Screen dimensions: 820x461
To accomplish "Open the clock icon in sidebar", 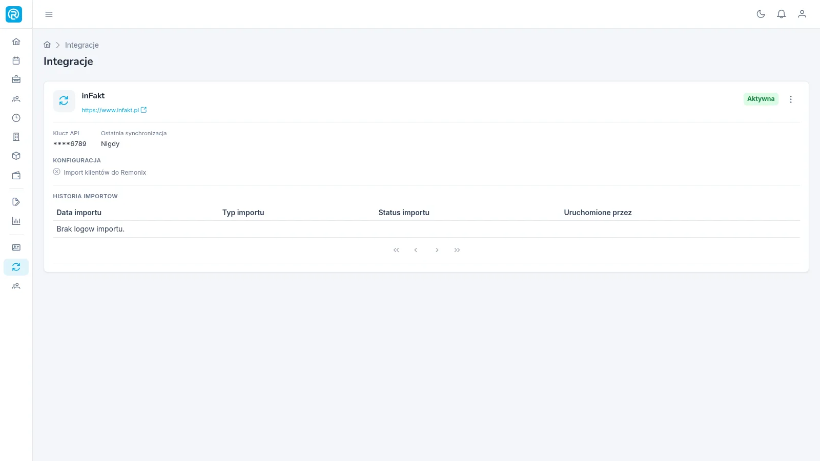I will (x=16, y=118).
